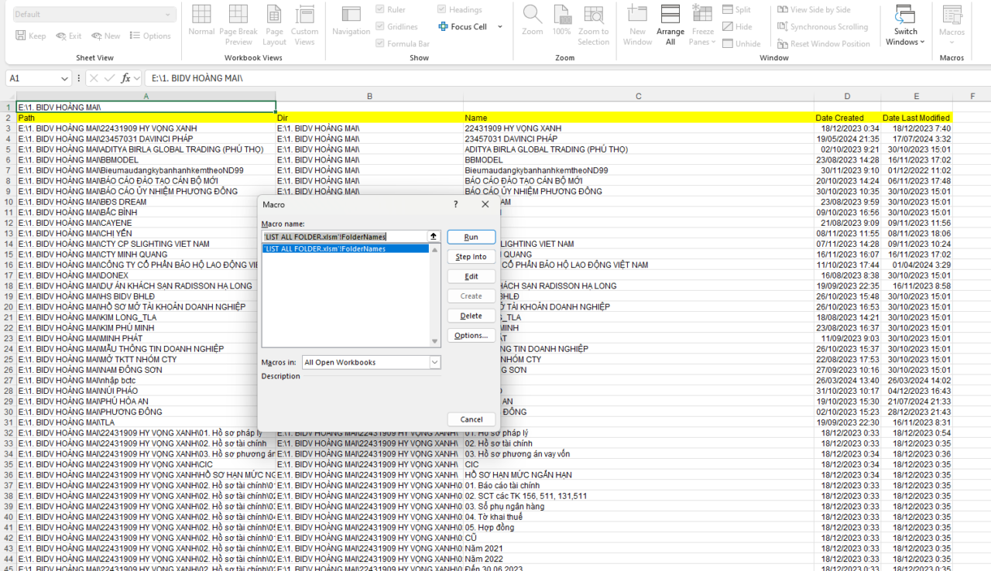Click the Path header cell
The width and height of the screenshot is (991, 571).
point(146,118)
